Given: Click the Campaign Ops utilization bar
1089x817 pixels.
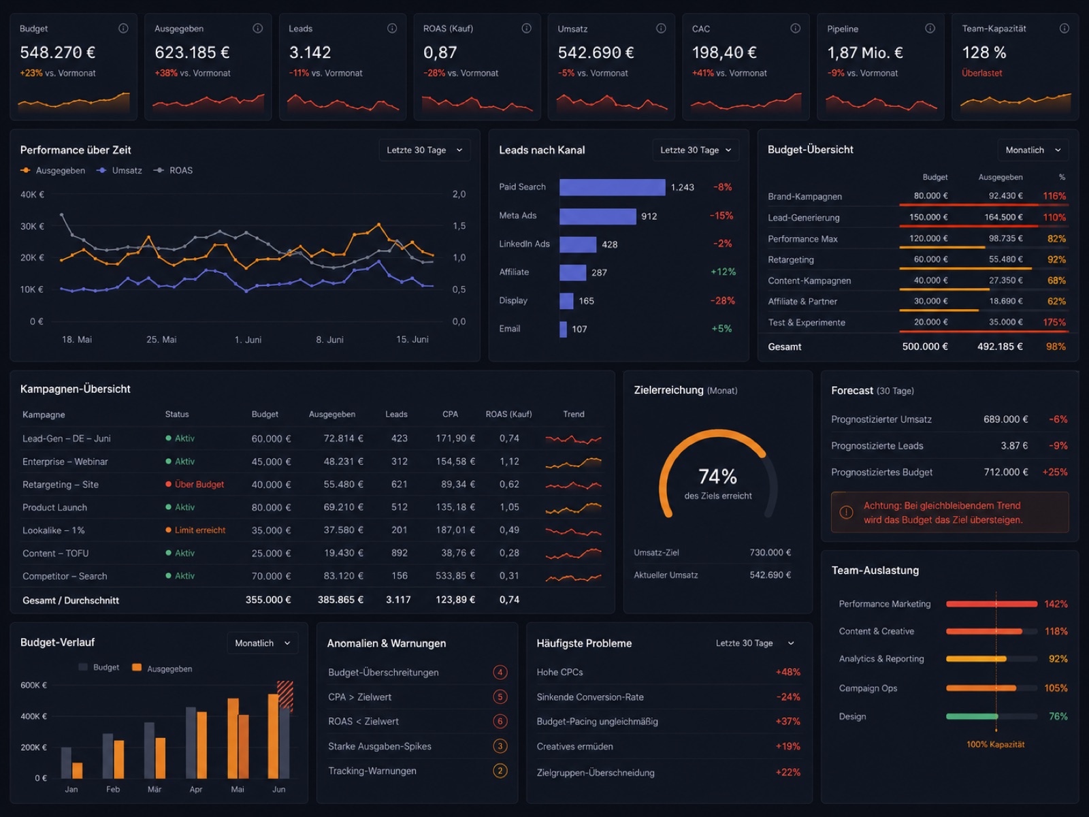Looking at the screenshot, I should tap(992, 688).
